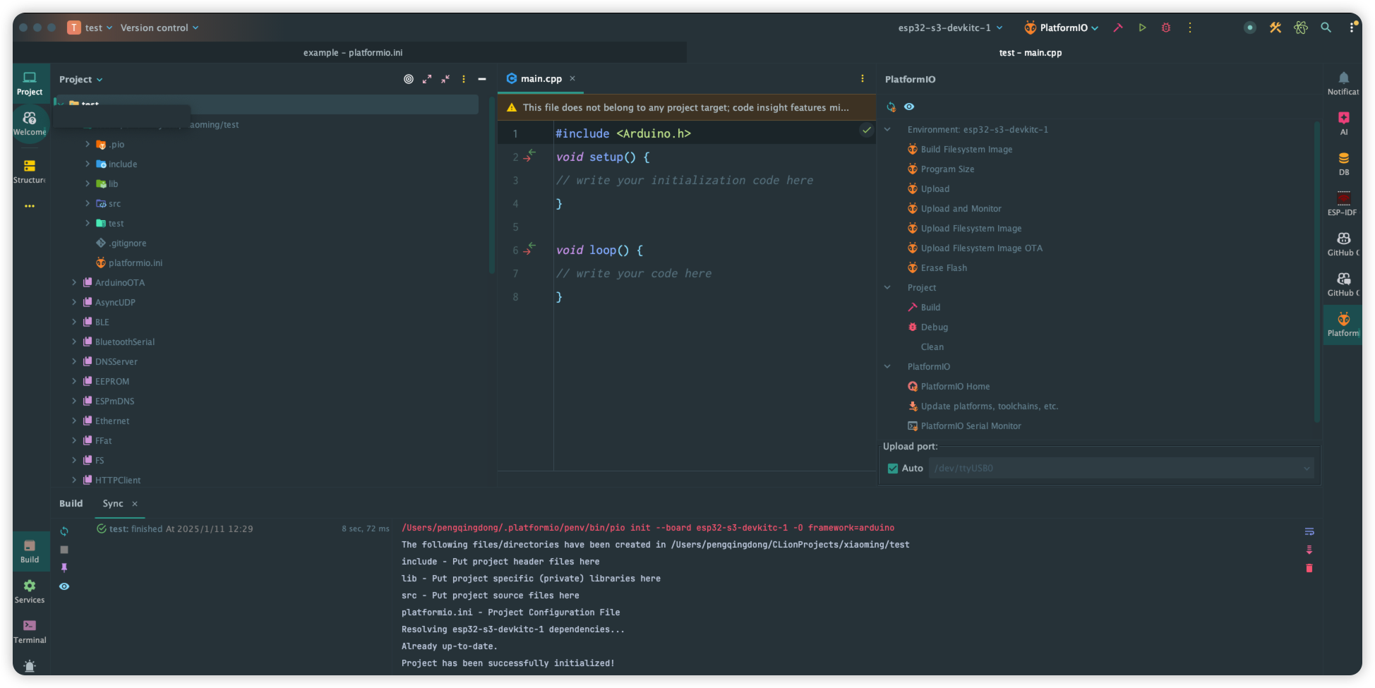Click the green Run button
This screenshot has width=1375, height=688.
pyautogui.click(x=1142, y=28)
